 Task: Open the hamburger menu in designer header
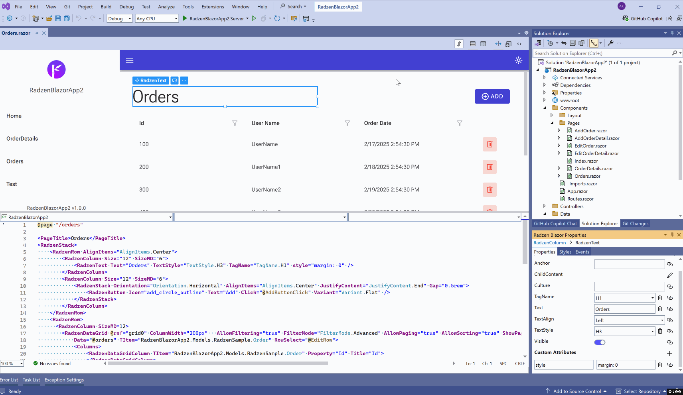pos(130,60)
